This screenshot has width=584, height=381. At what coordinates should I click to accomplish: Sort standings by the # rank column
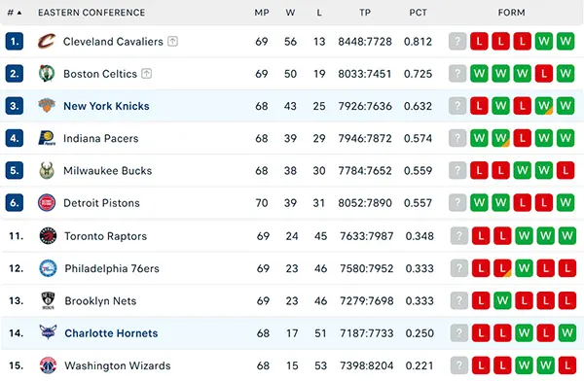(x=15, y=13)
